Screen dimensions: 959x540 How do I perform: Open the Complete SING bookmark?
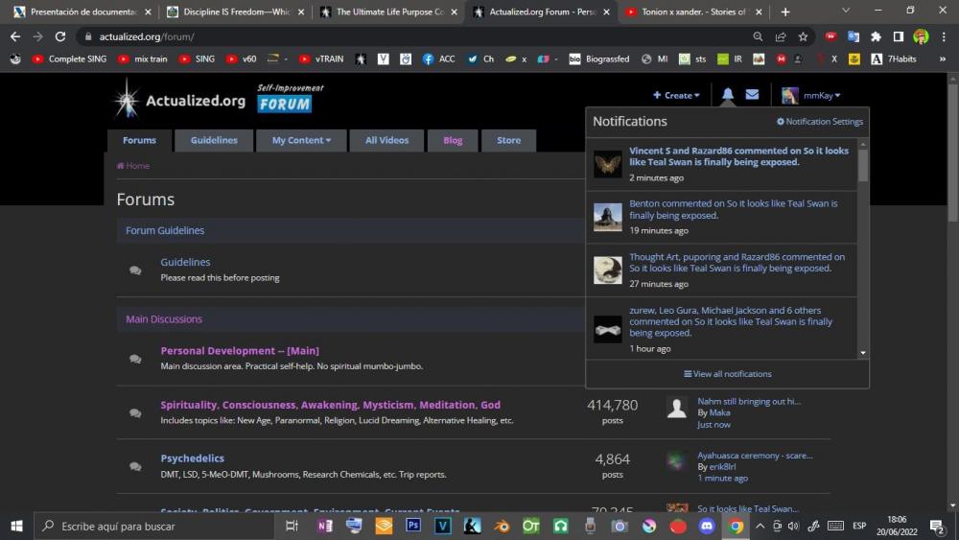tap(69, 59)
